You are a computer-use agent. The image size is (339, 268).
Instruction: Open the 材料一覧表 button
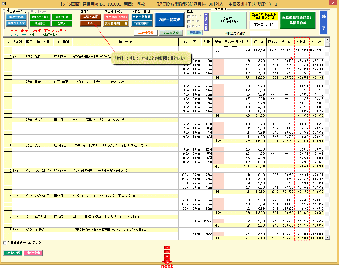[x=33, y=253]
